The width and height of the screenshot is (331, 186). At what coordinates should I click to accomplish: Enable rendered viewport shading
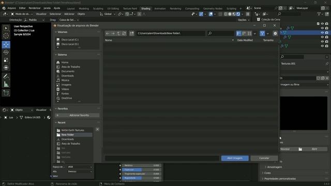[238, 14]
